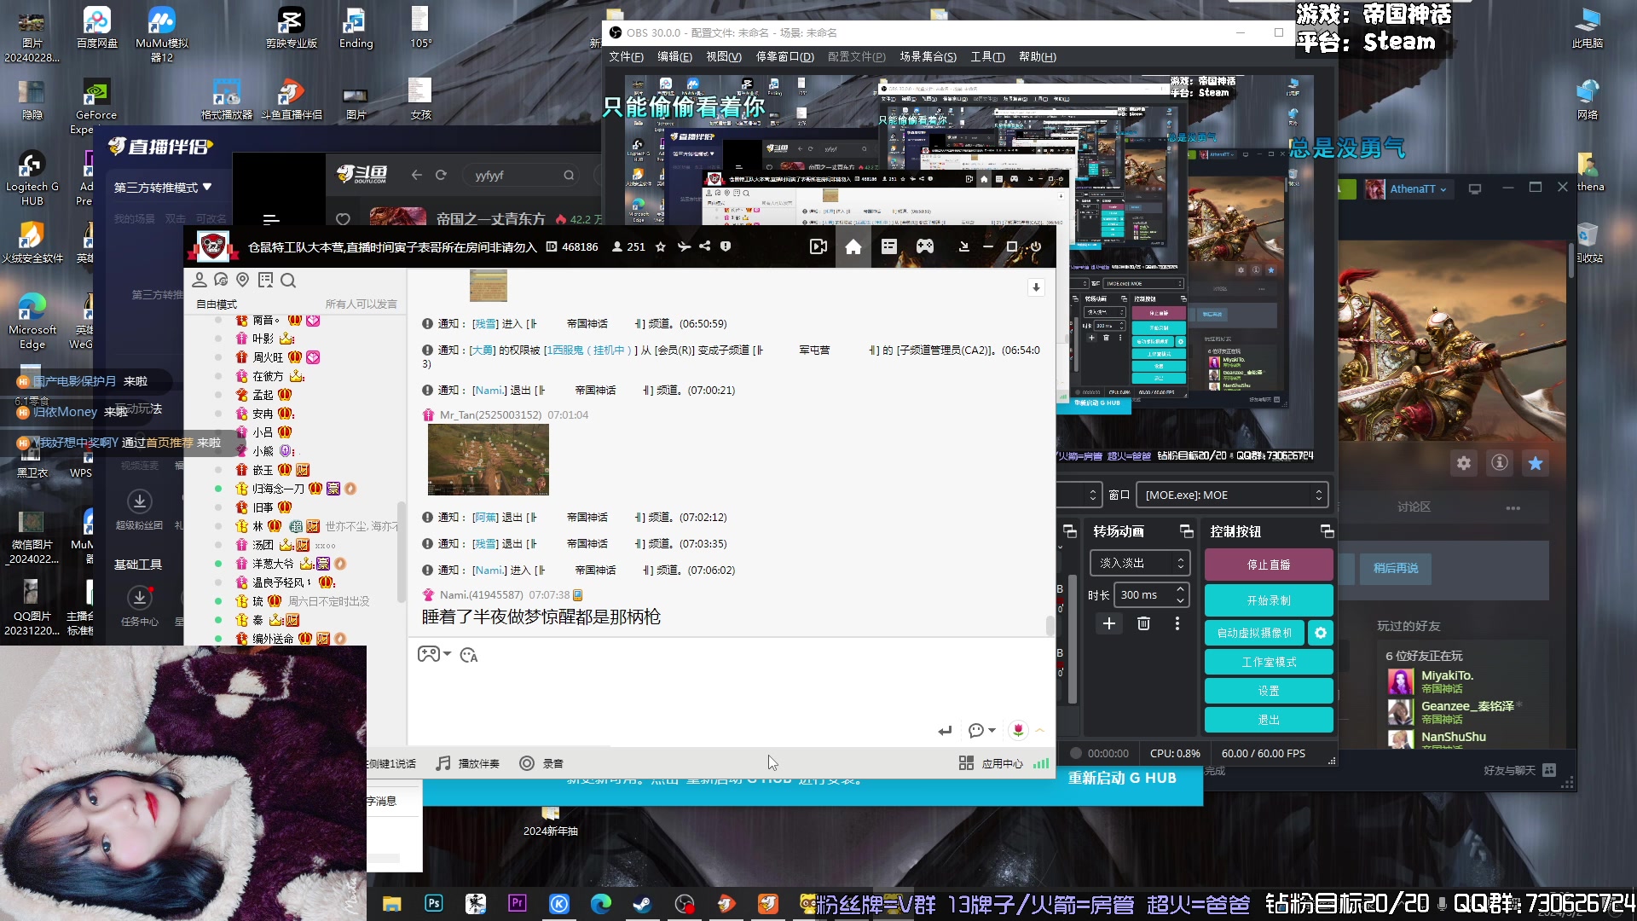
Task: Favorite the channel with star icon
Action: coord(660,246)
